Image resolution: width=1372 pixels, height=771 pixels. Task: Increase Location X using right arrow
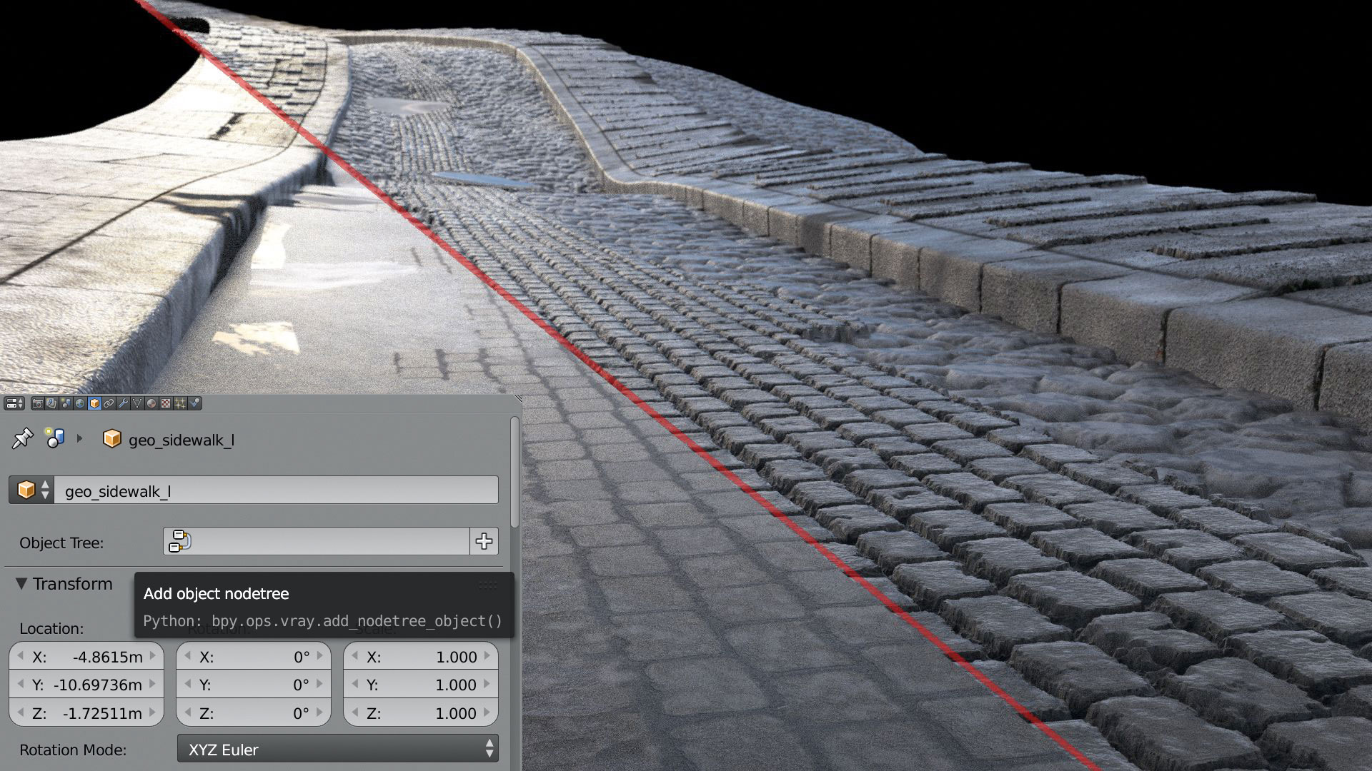pyautogui.click(x=152, y=656)
